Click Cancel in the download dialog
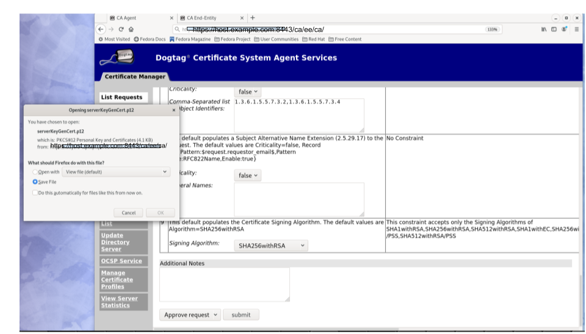 click(x=128, y=213)
